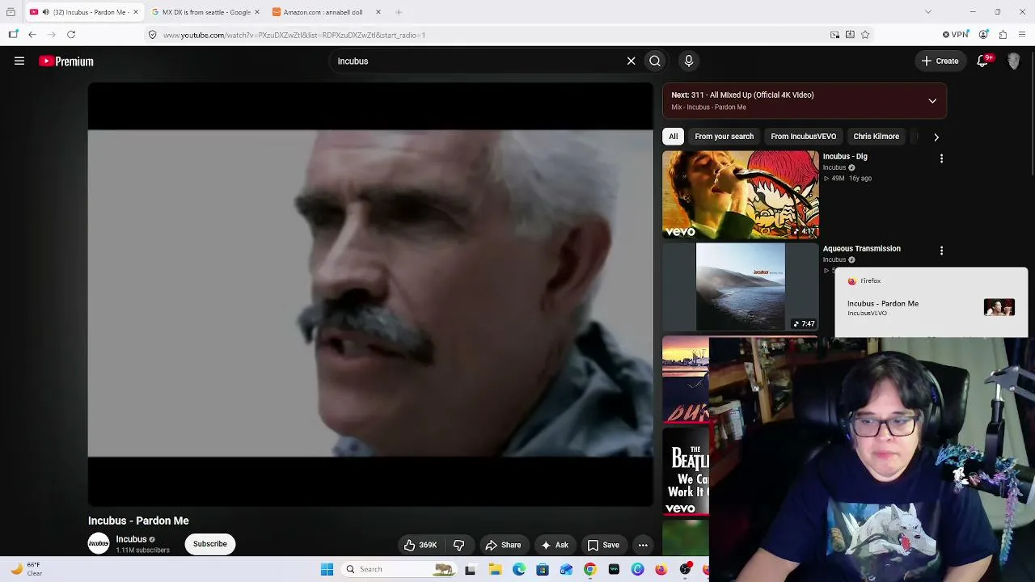The width and height of the screenshot is (1035, 582).
Task: Switch to the Amazon annabell doll tab
Action: 327,12
